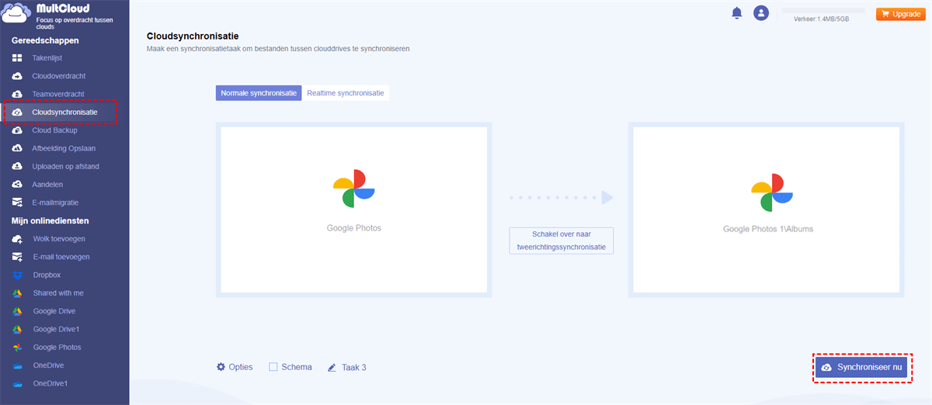
Task: Switch to Normale synchronisatie tab
Action: 259,93
